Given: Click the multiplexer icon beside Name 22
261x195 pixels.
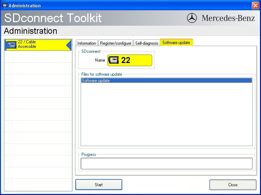Looking at the screenshot, I should 113,60.
